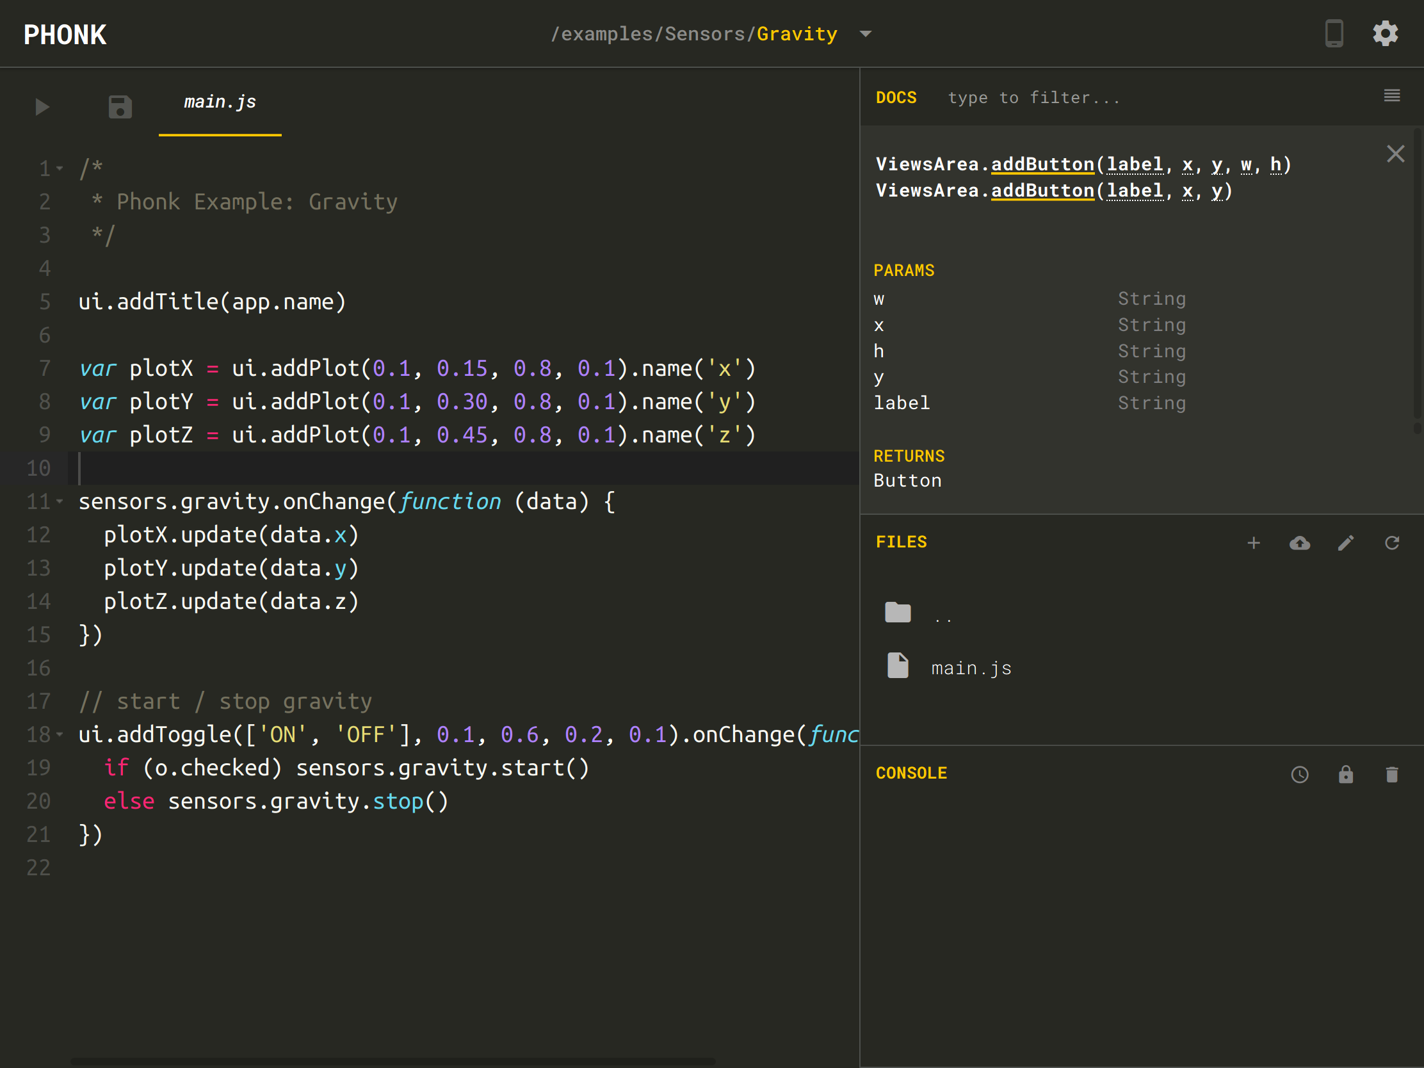Open settings with the gear icon
The height and width of the screenshot is (1068, 1424).
coord(1386,33)
